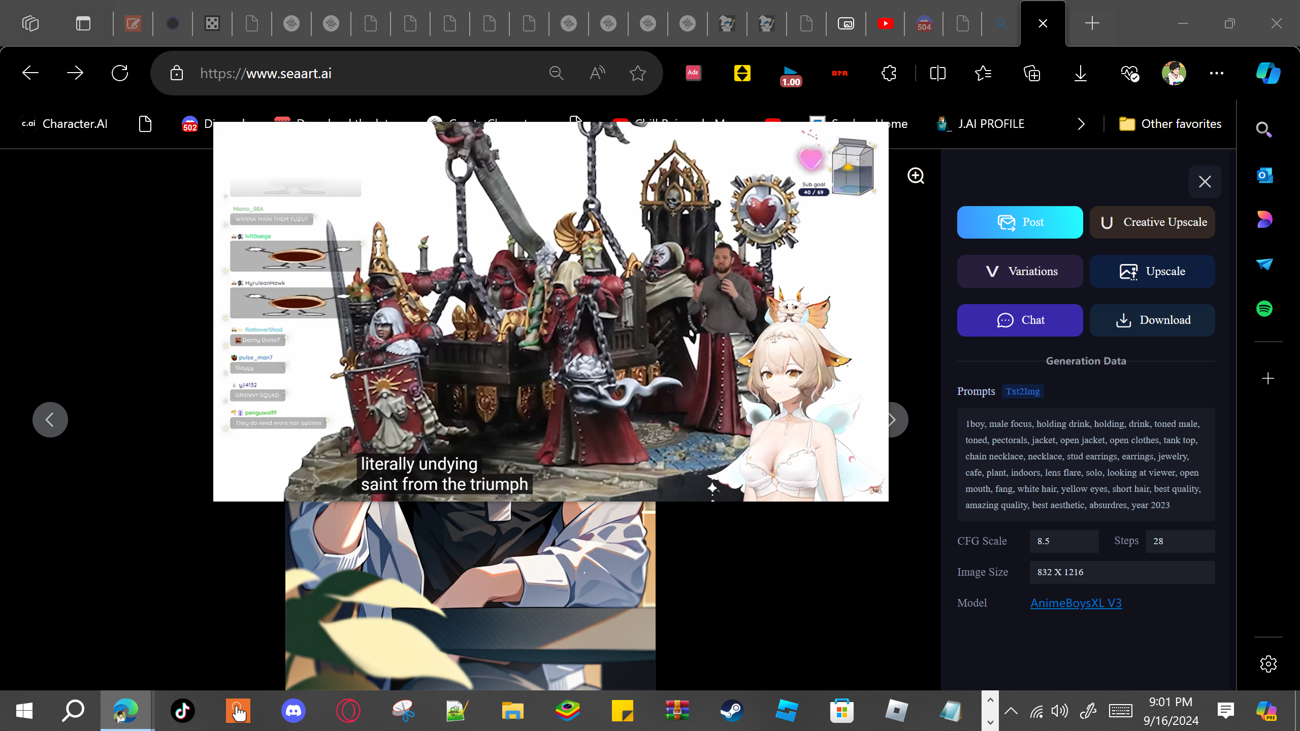This screenshot has height=731, width=1300.
Task: Close the Generation Data side panel
Action: (1205, 182)
